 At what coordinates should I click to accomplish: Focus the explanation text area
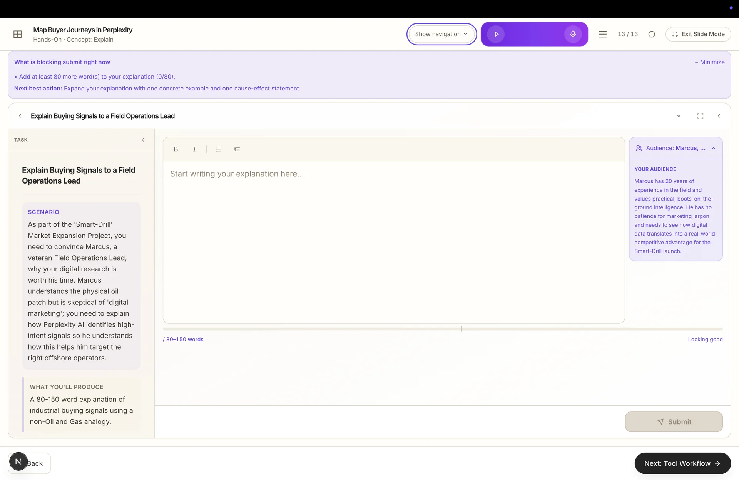[393, 242]
